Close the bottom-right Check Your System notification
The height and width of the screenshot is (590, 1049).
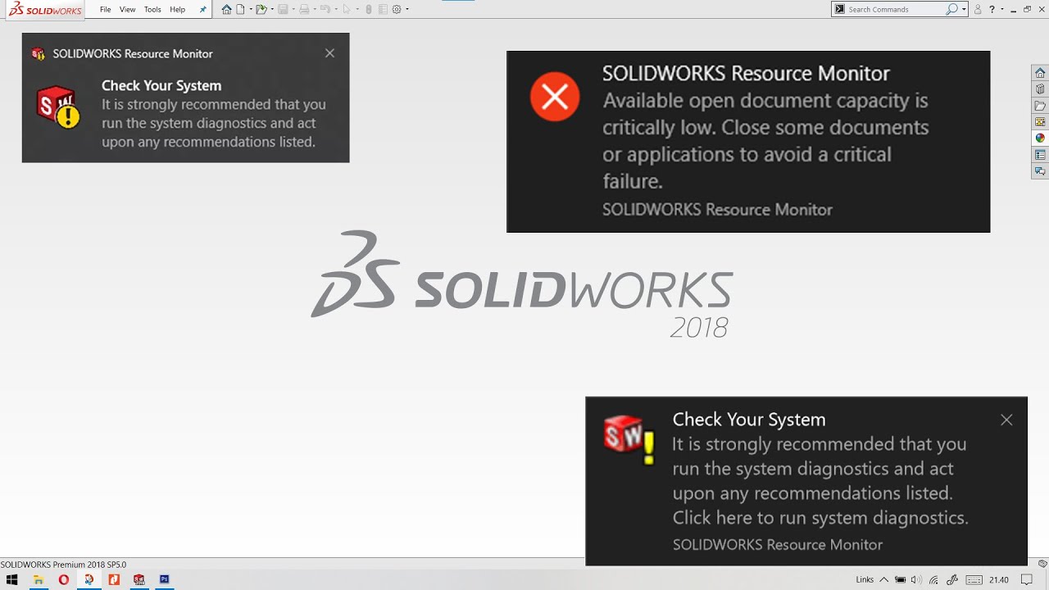point(1006,420)
